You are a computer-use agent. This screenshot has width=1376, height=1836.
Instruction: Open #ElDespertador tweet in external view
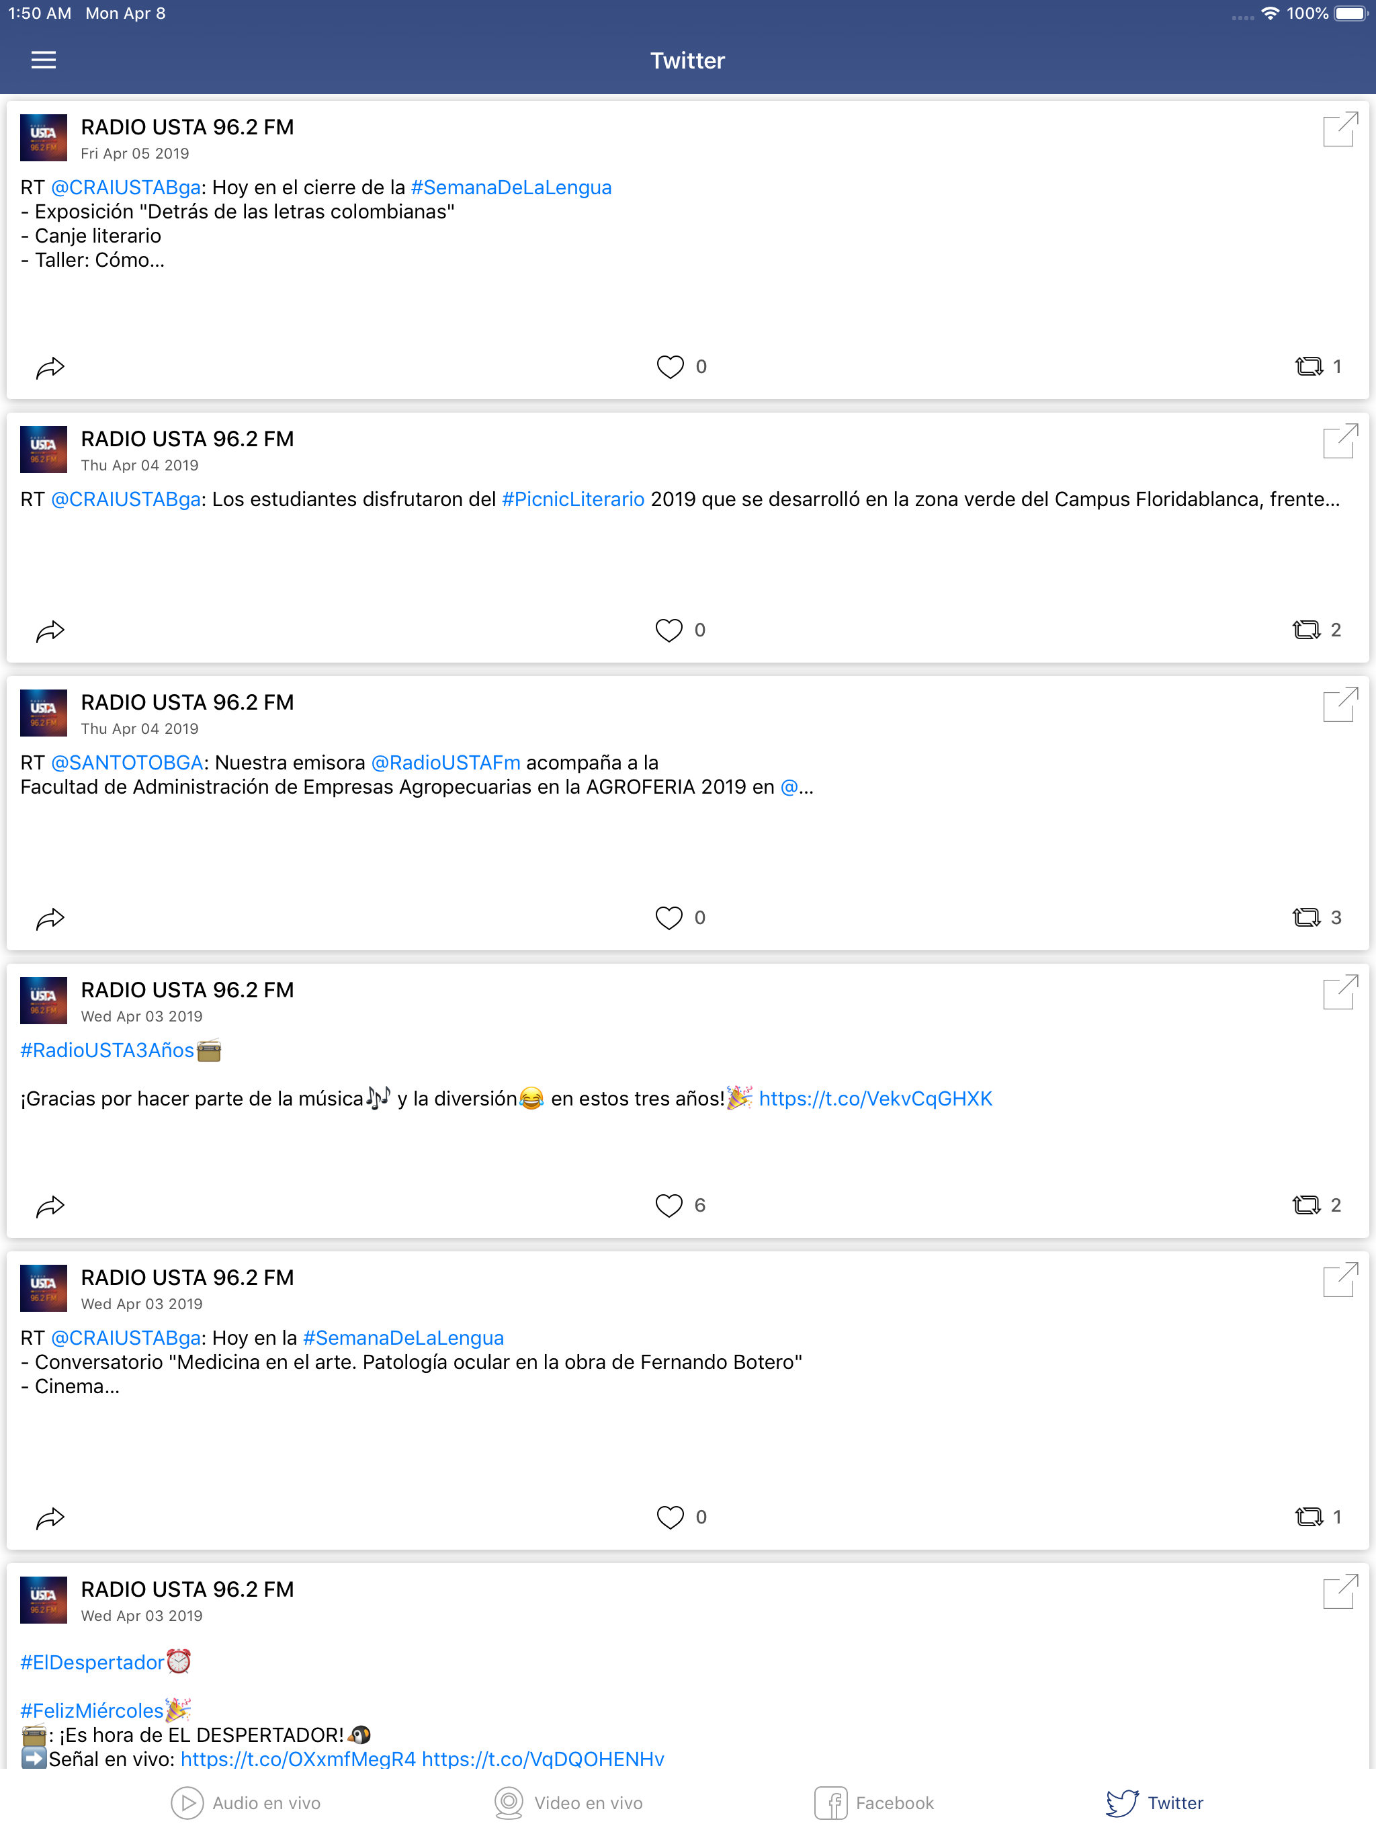[x=1340, y=1592]
